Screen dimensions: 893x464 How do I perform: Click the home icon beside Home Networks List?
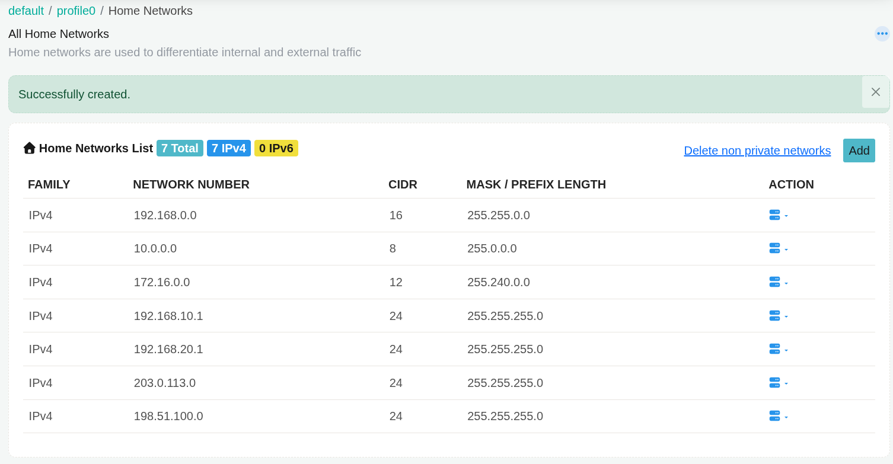point(30,148)
